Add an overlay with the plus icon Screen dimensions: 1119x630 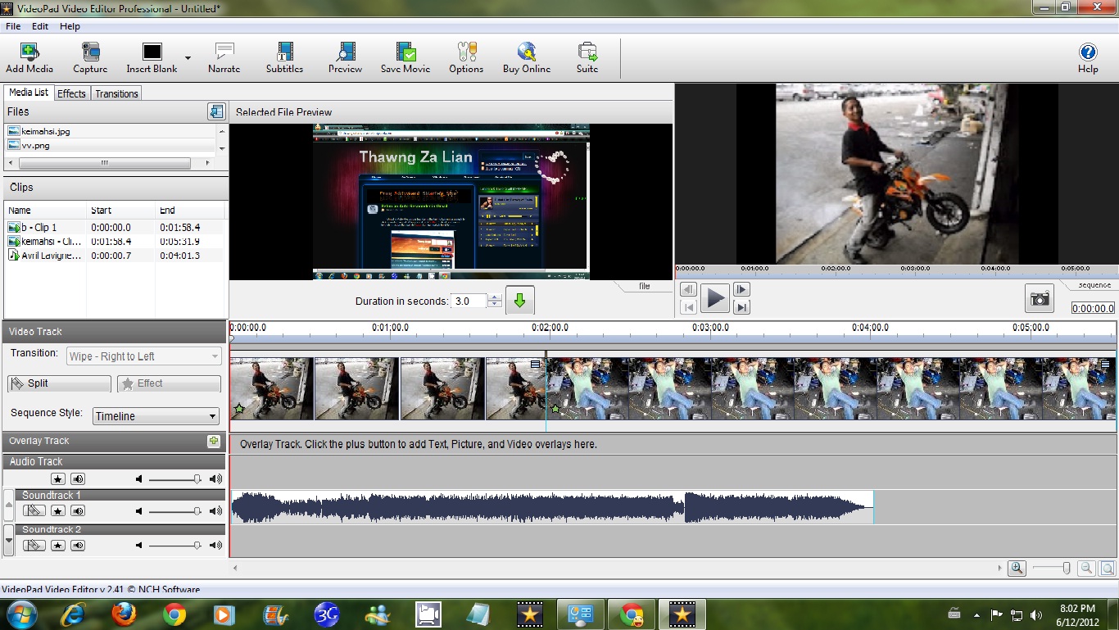tap(214, 441)
